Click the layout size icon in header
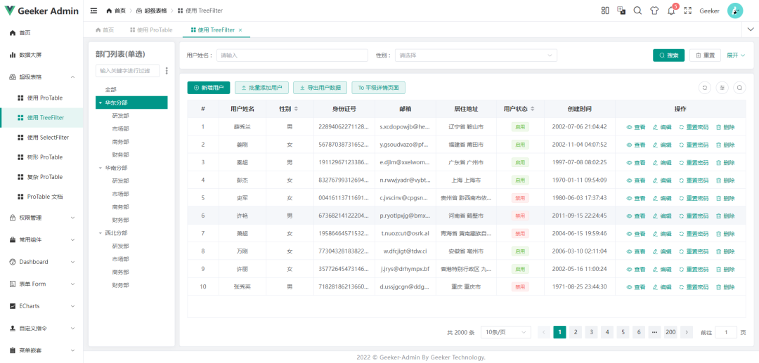The height and width of the screenshot is (363, 759). click(x=604, y=11)
